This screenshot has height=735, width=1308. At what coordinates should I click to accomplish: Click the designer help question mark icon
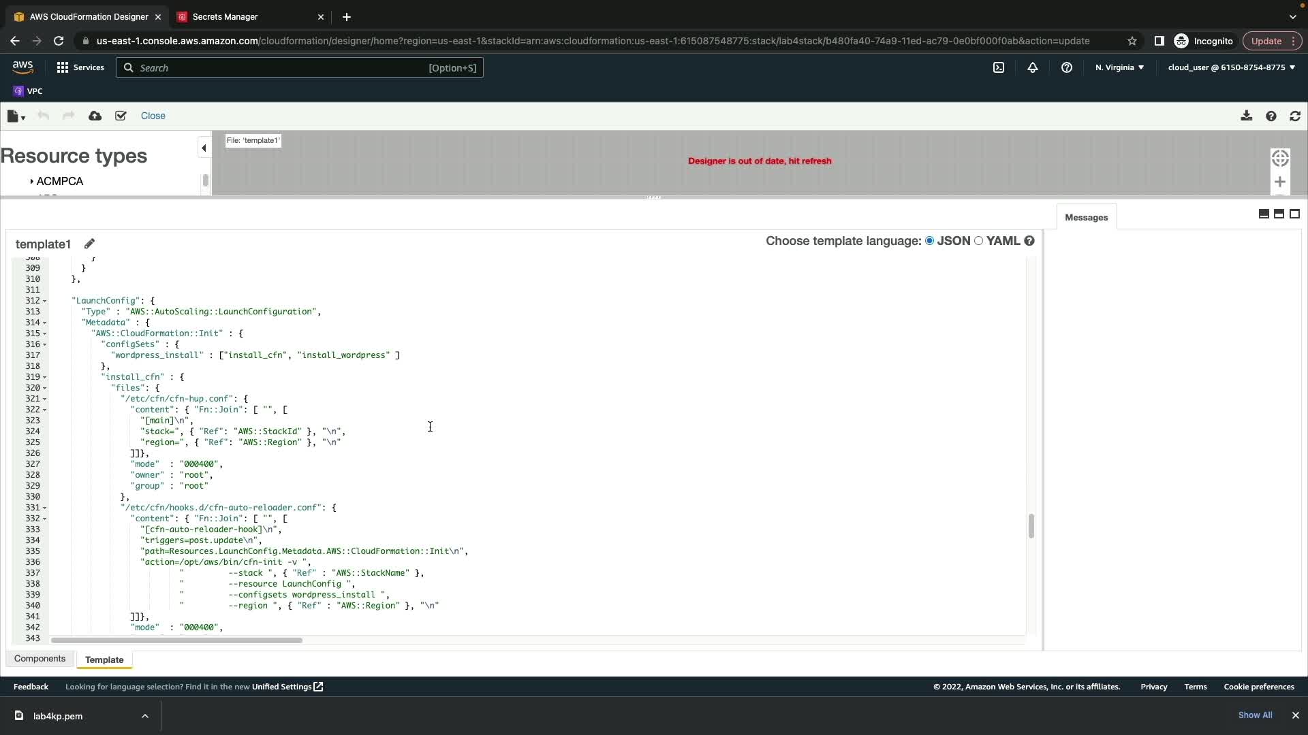tap(1271, 116)
